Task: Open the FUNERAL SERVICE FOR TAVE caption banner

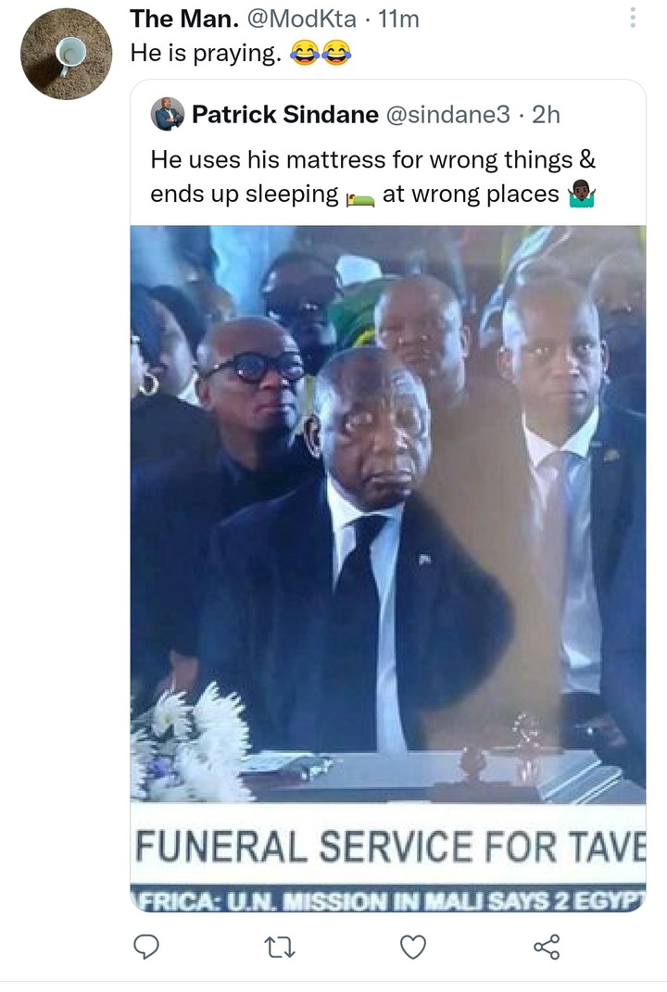Action: [x=388, y=847]
